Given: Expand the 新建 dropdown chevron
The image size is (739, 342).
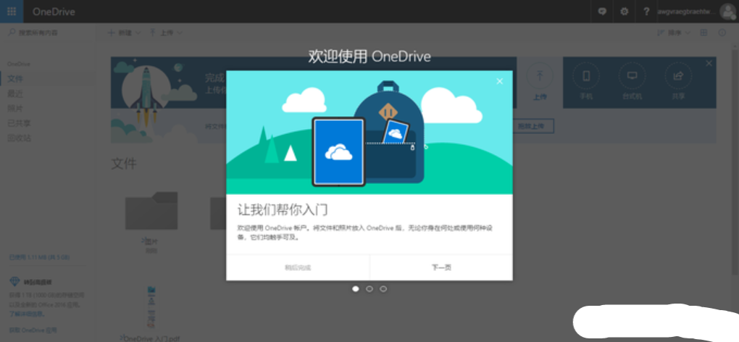Looking at the screenshot, I should click(x=138, y=33).
